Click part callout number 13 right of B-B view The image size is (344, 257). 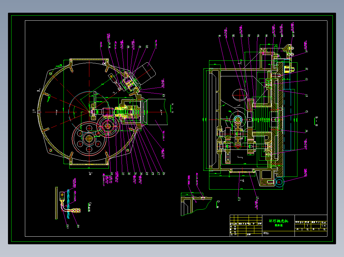307,79
